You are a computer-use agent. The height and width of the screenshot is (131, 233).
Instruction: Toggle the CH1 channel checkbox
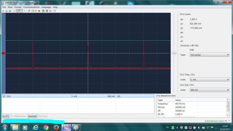(x=4, y=96)
